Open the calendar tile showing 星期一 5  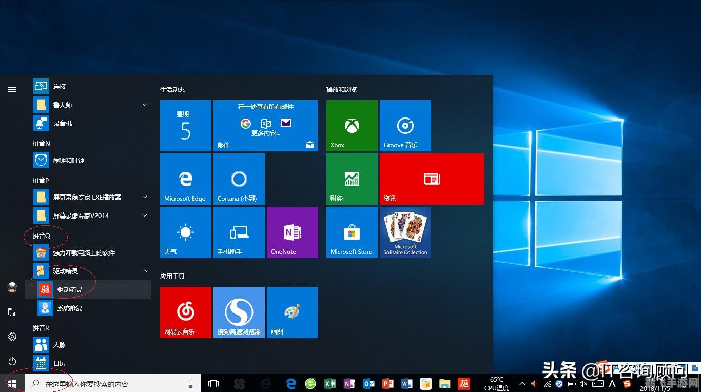pos(186,126)
